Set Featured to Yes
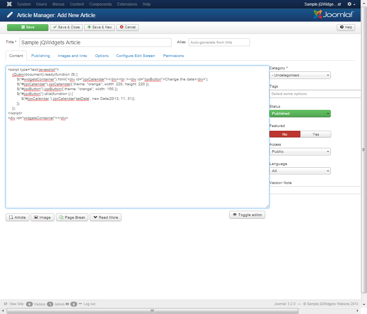The height and width of the screenshot is (314, 367). [316, 134]
